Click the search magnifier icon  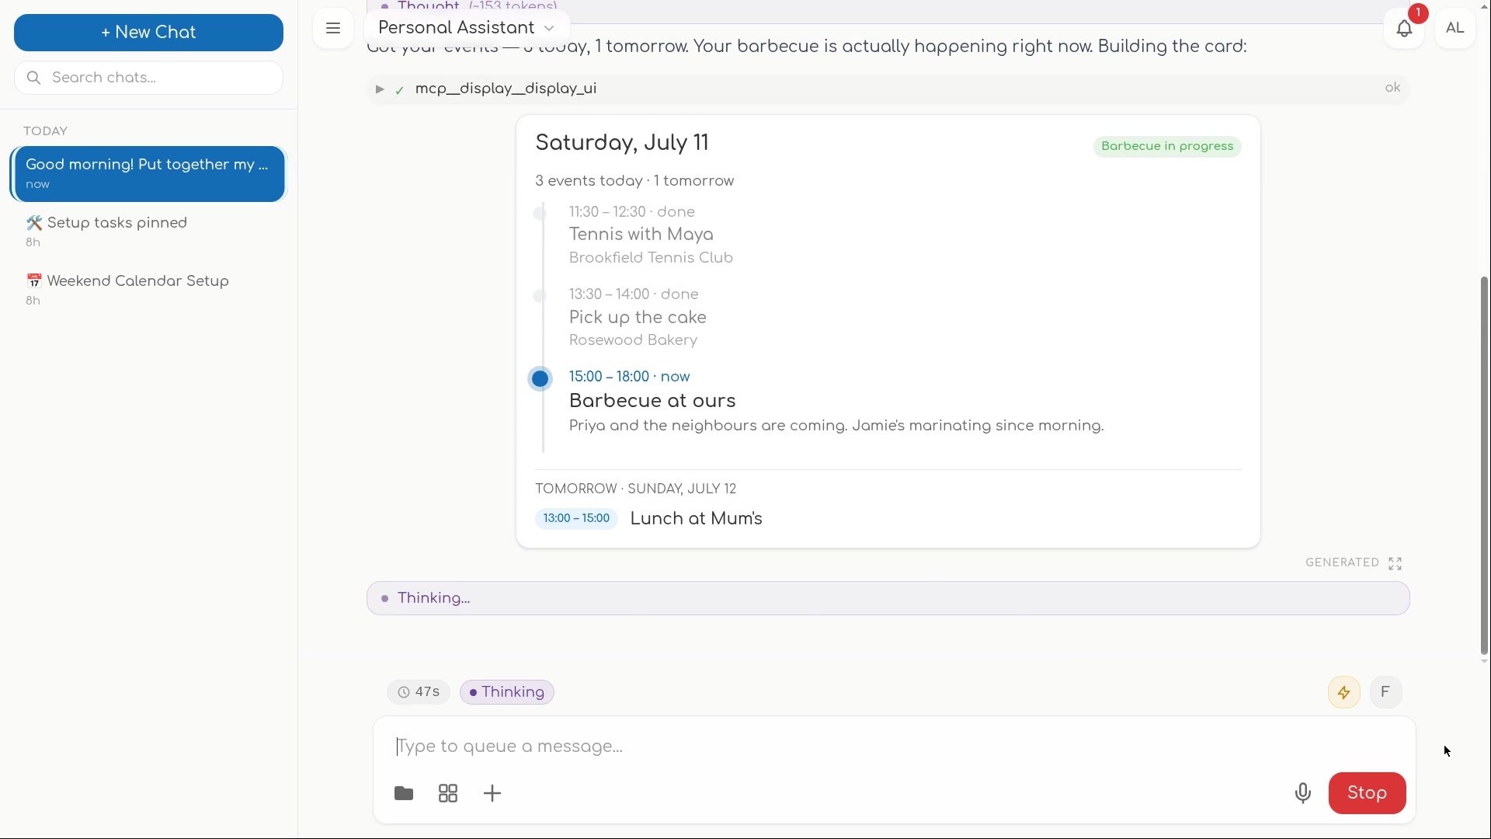(33, 78)
